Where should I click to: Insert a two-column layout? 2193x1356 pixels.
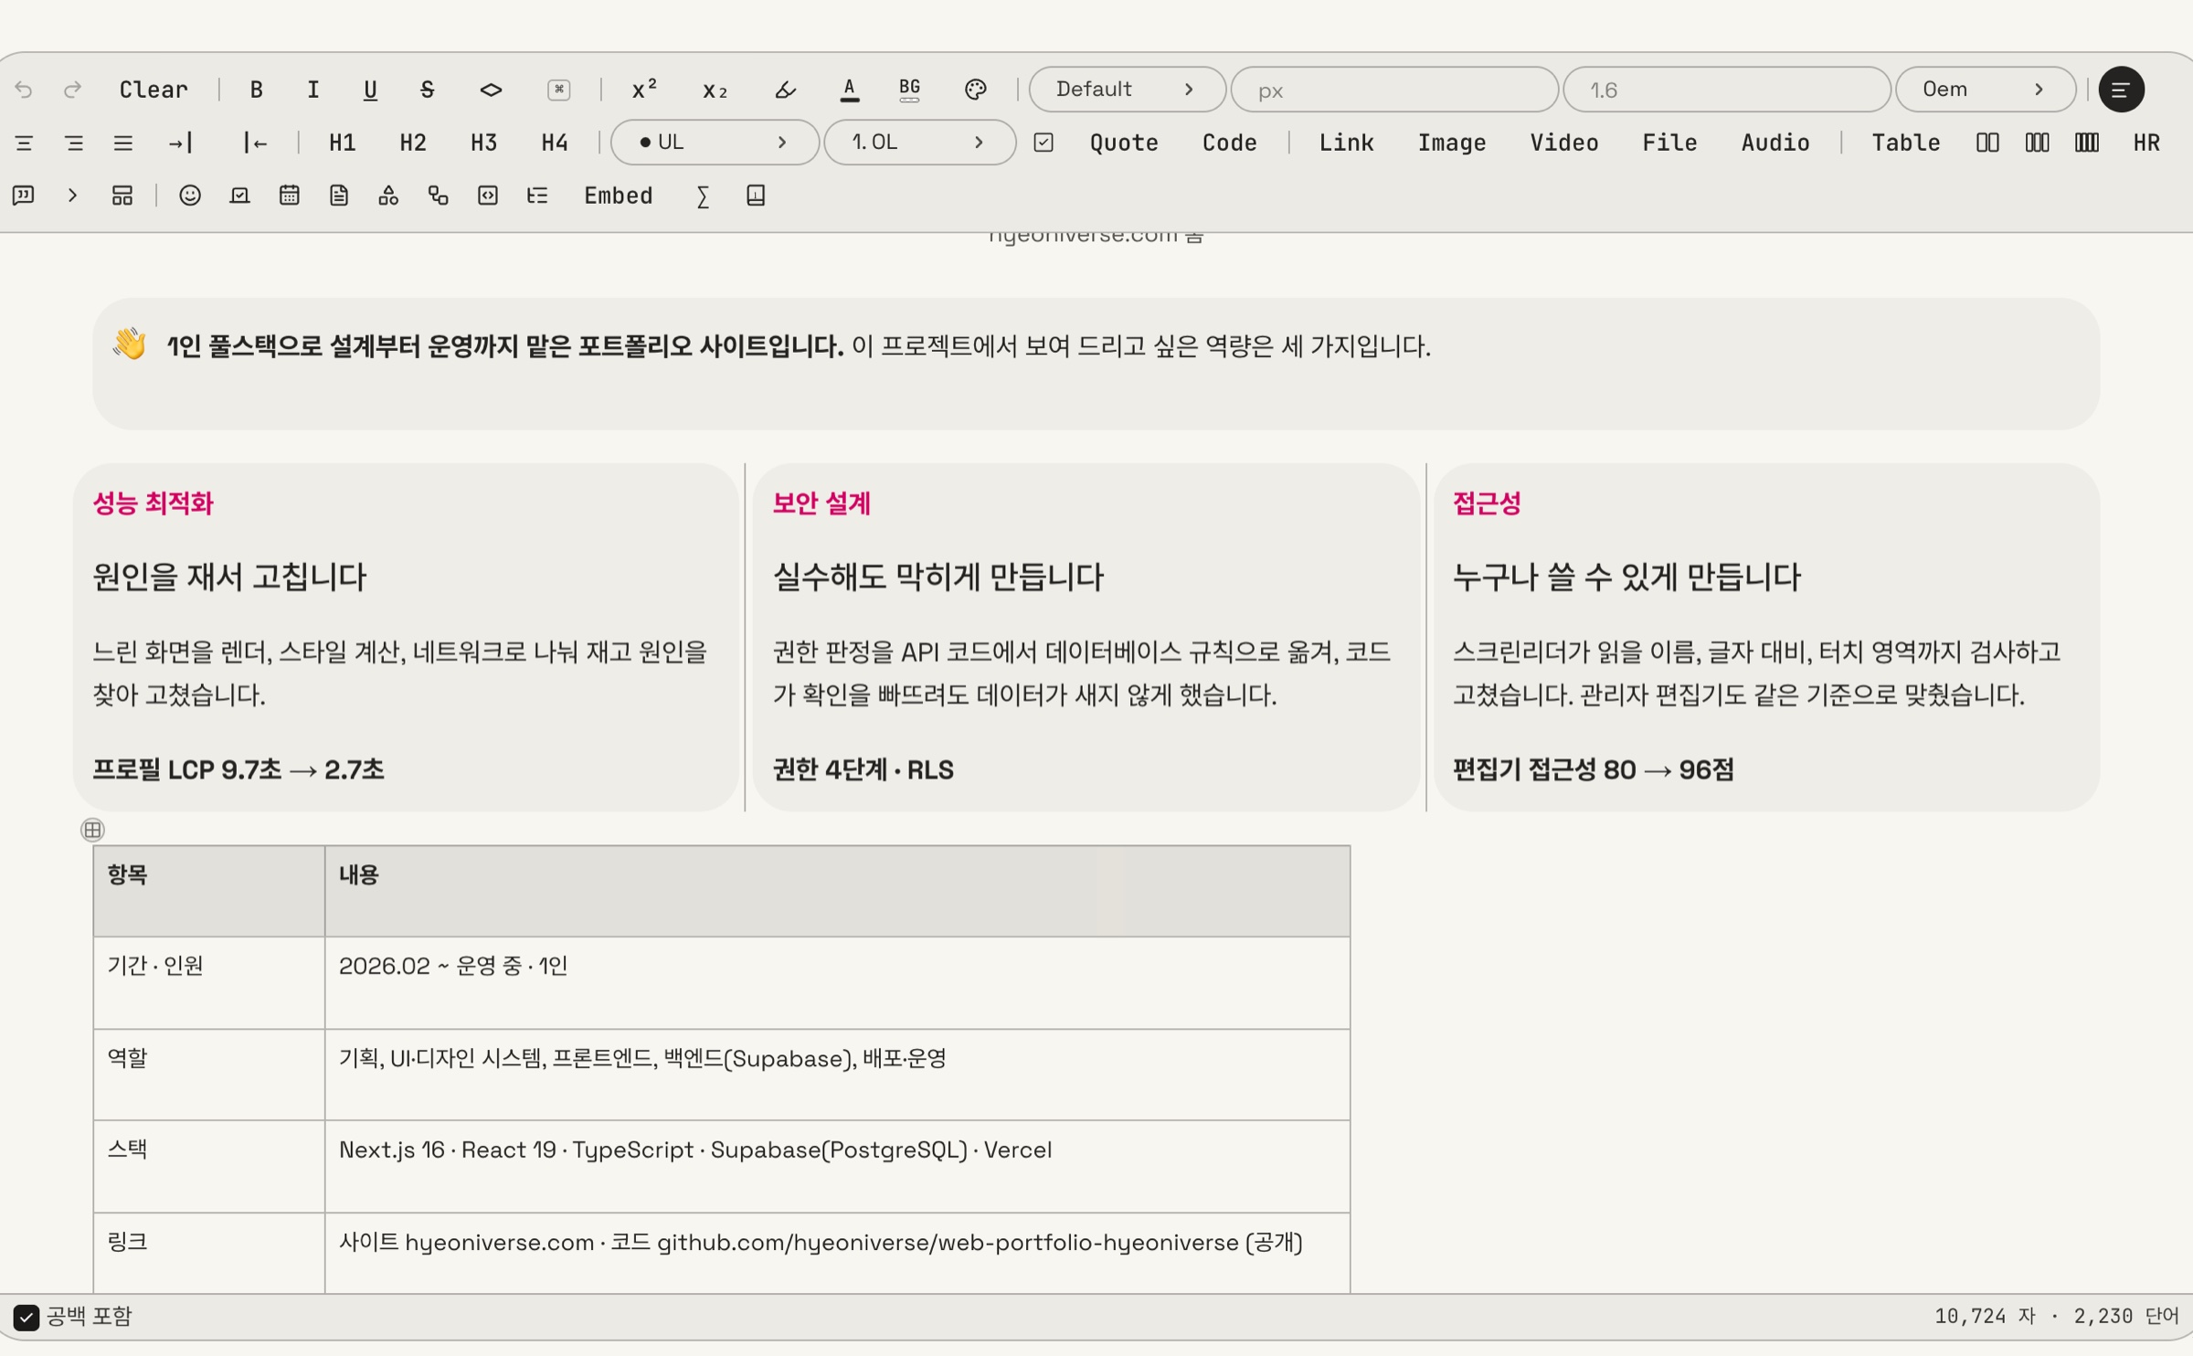[1987, 143]
